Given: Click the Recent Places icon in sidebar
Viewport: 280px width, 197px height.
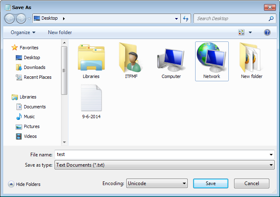Looking at the screenshot, I should click(x=19, y=77).
